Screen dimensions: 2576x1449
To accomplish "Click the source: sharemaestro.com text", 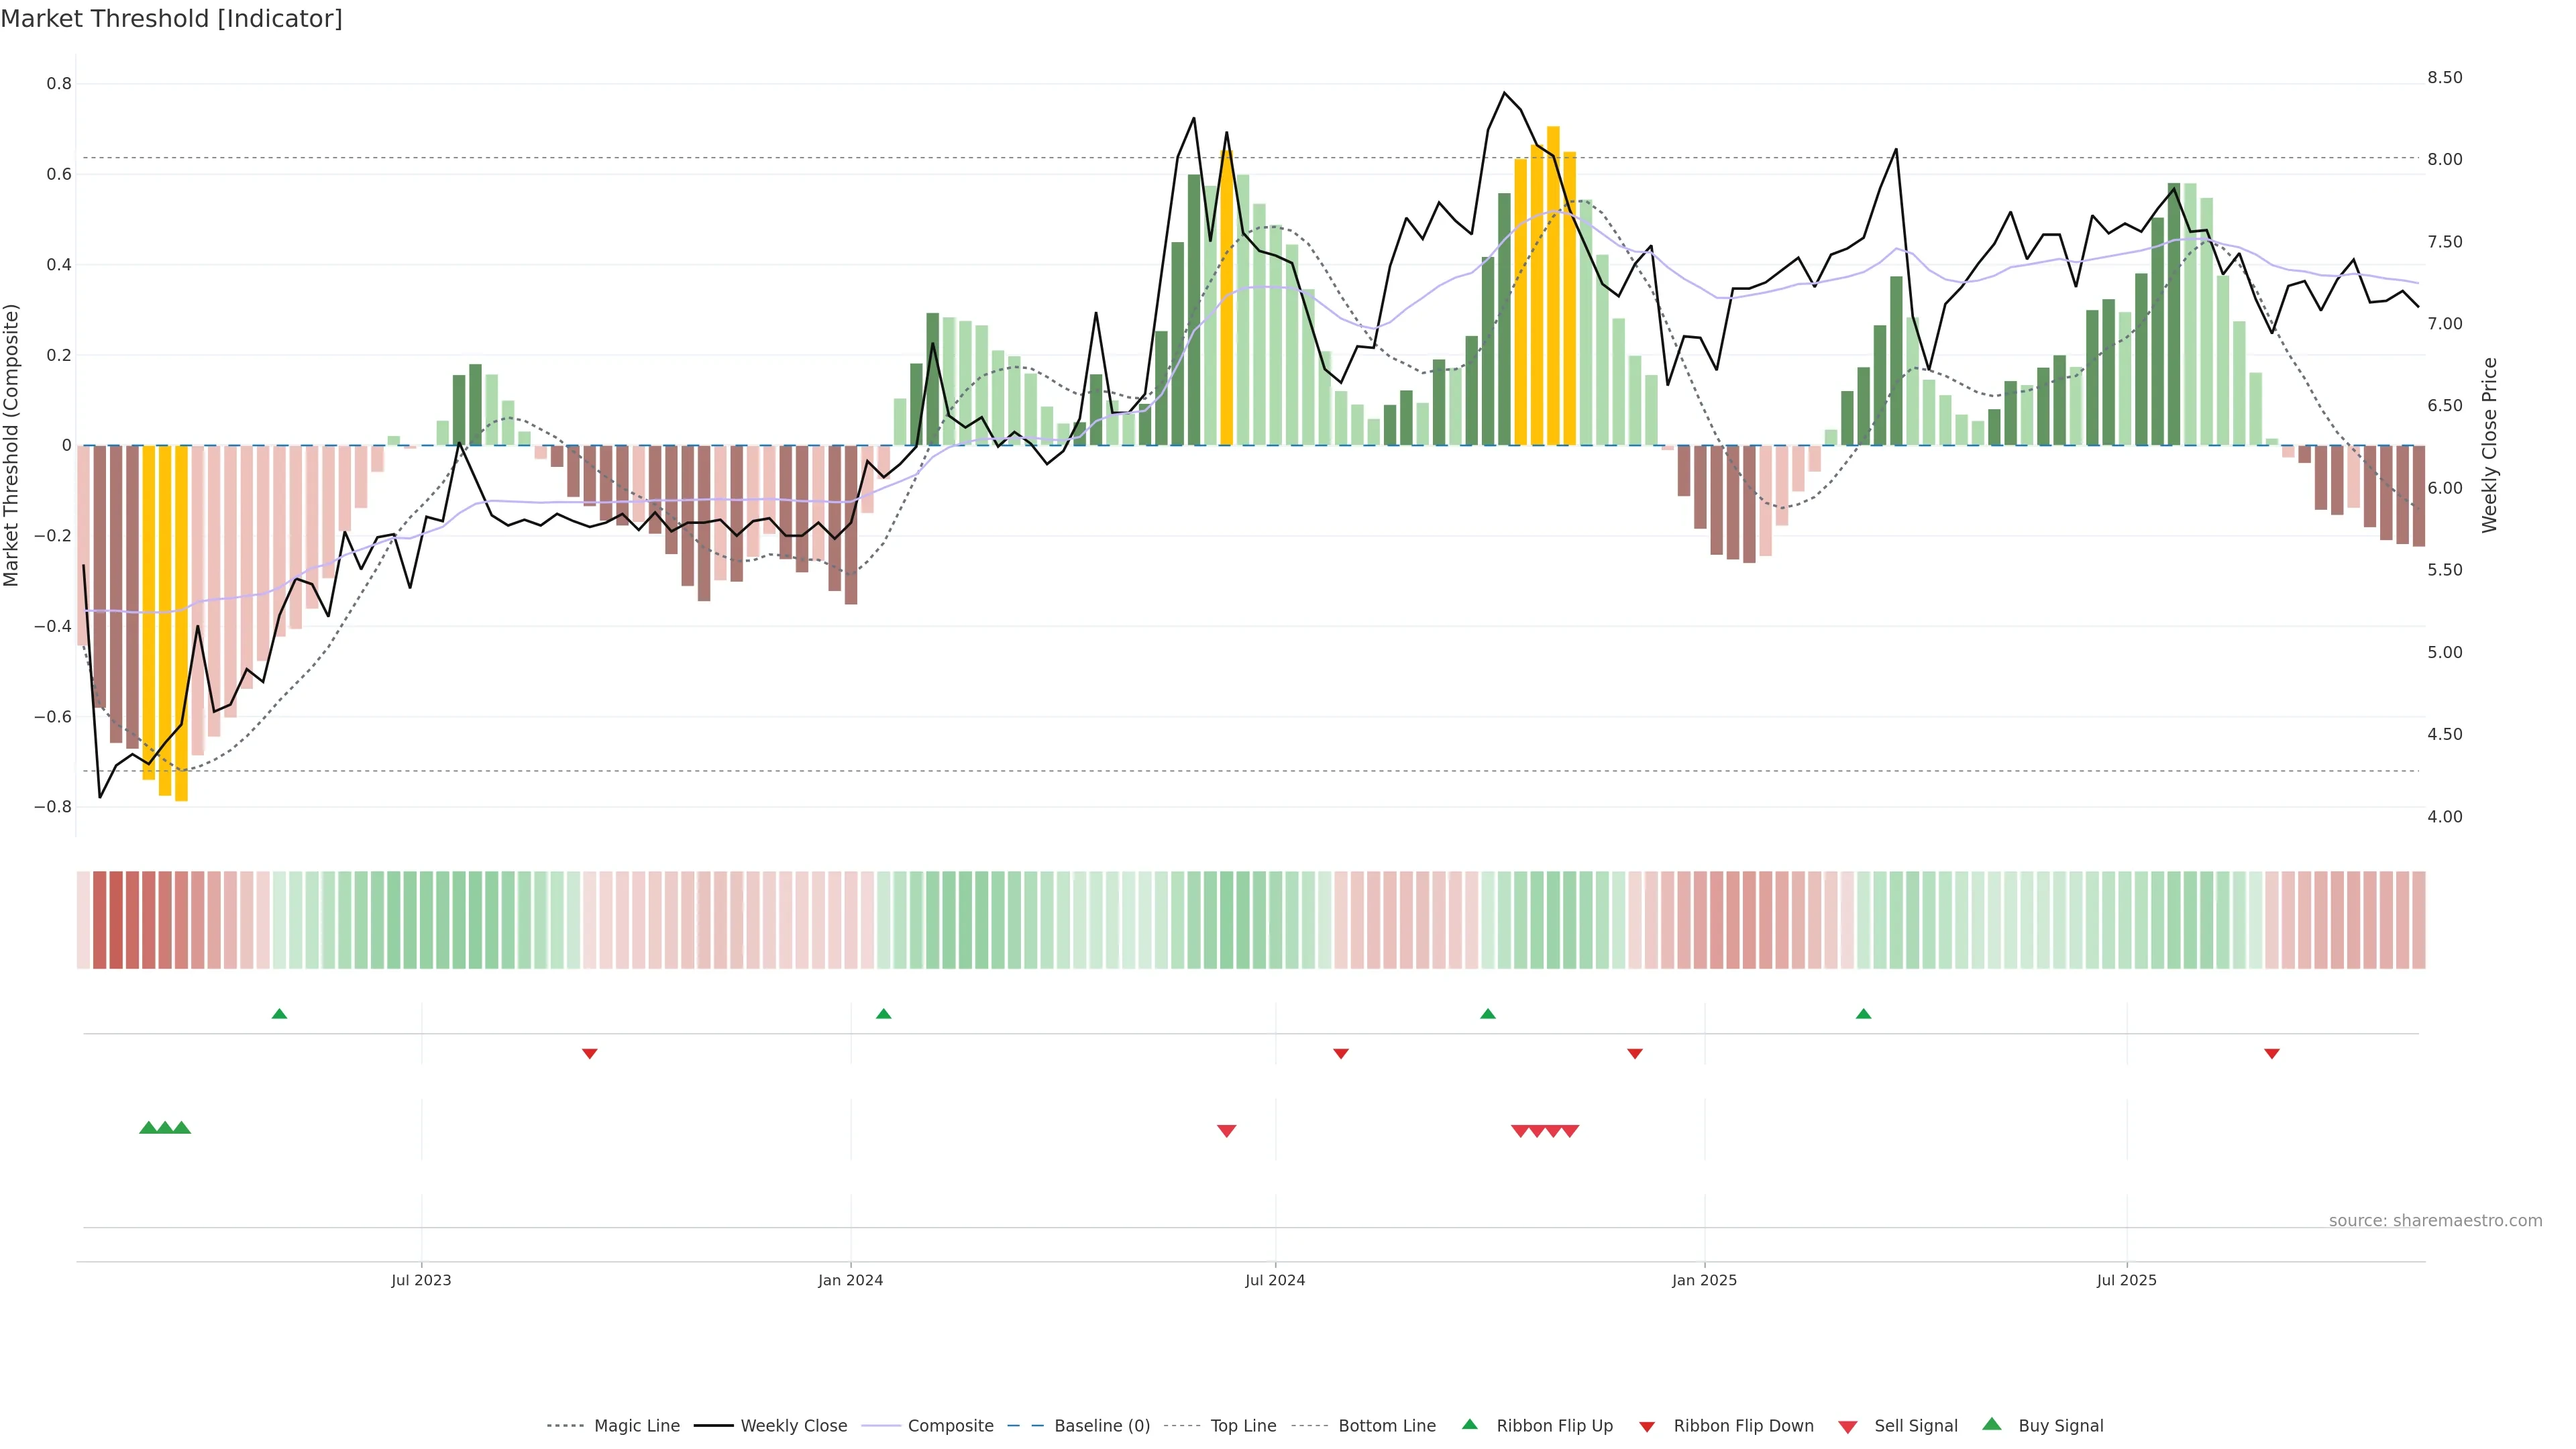I will (x=2435, y=1220).
